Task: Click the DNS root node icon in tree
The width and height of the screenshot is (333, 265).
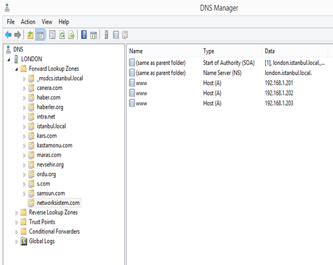Action: coord(9,49)
